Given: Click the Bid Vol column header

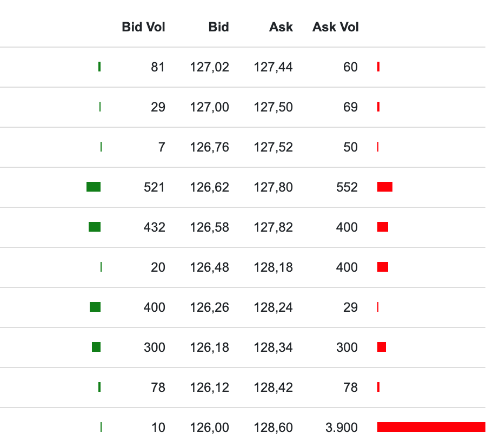Looking at the screenshot, I should [143, 27].
